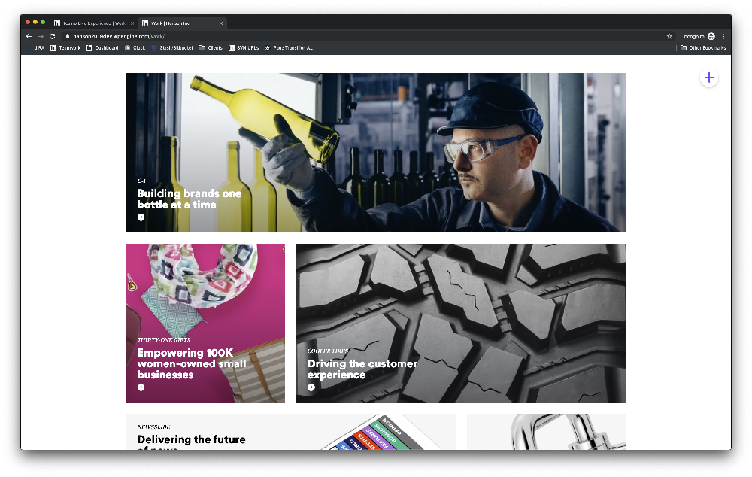The height and width of the screenshot is (477, 752).
Task: Open 'Driving the customer experience' case study
Action: tap(460, 323)
